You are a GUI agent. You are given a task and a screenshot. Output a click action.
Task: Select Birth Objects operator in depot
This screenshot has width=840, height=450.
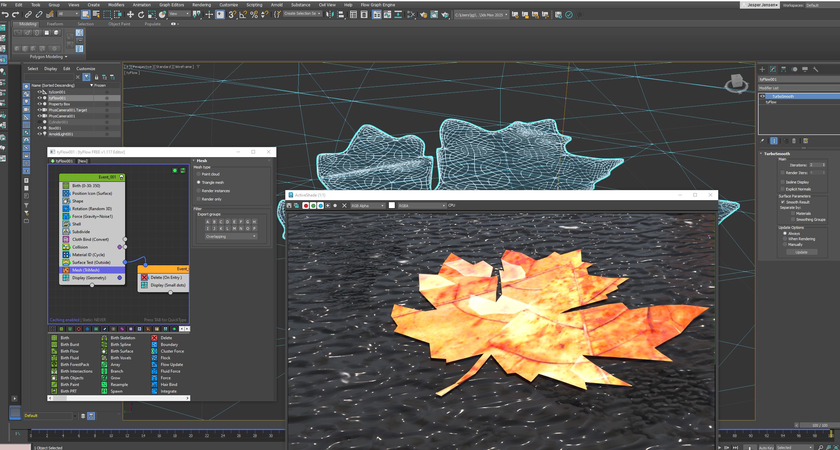coord(72,378)
